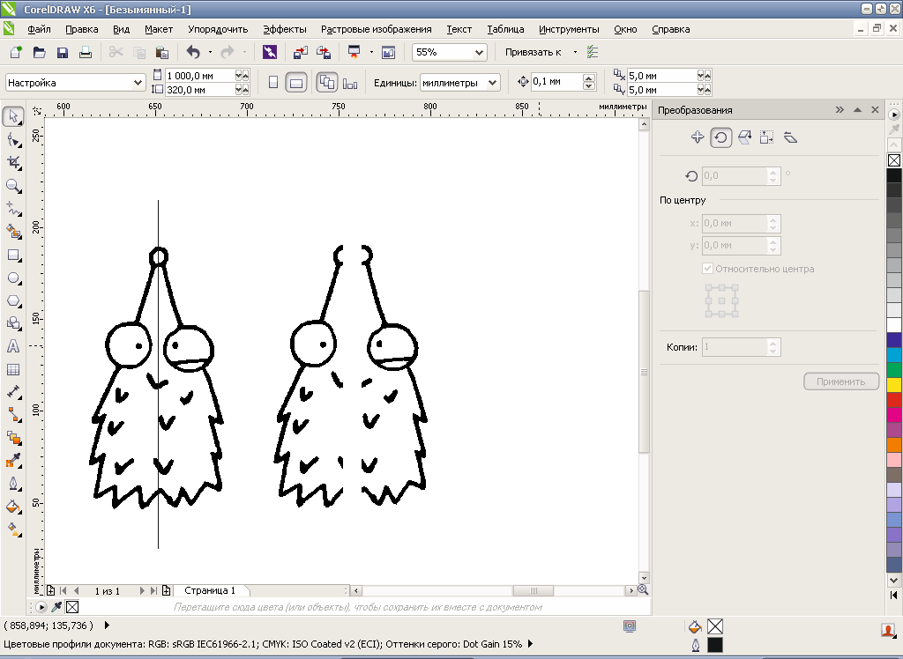
Task: Switch to Size transformation tab
Action: click(766, 137)
